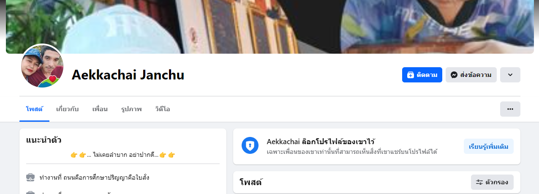Select the รูปภาพ (Photos) tab

tap(131, 109)
